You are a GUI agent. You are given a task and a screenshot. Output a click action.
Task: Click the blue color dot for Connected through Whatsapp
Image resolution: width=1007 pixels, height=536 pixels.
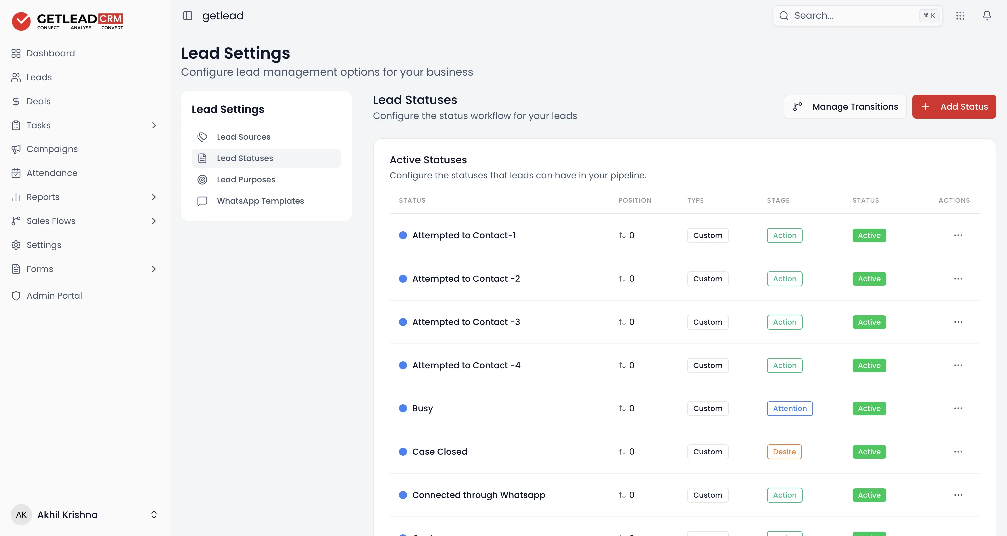(x=403, y=495)
